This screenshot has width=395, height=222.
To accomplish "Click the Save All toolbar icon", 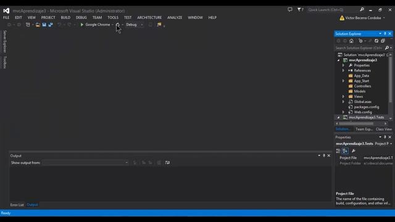I will 51,25.
